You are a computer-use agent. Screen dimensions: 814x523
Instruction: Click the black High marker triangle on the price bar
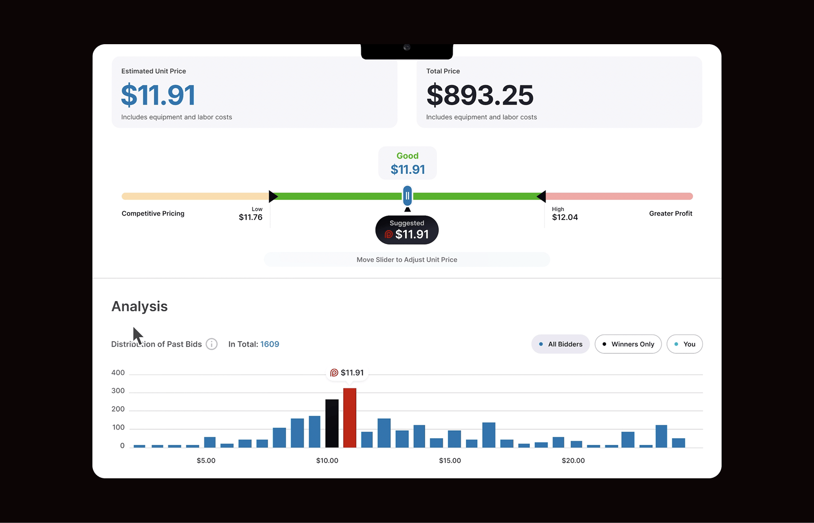[x=541, y=196]
